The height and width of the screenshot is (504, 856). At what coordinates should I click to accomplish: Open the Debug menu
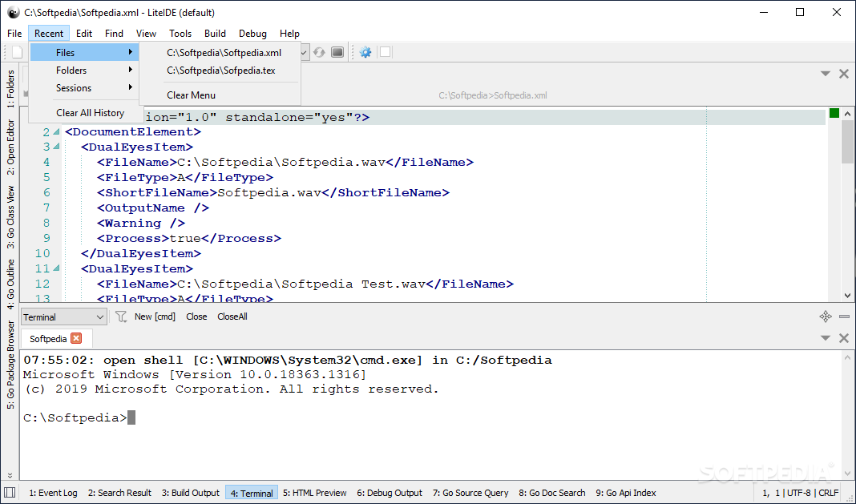pyautogui.click(x=252, y=34)
